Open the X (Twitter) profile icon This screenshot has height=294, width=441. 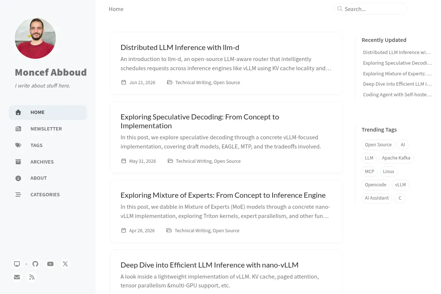click(65, 264)
